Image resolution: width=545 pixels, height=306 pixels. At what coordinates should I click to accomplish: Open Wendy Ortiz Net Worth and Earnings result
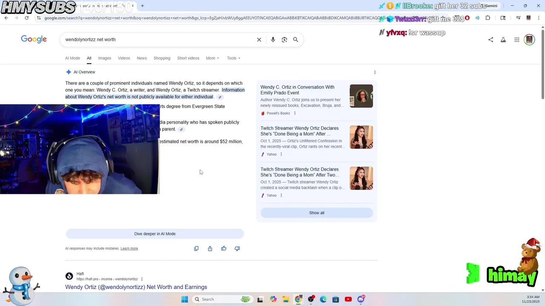pos(136,287)
